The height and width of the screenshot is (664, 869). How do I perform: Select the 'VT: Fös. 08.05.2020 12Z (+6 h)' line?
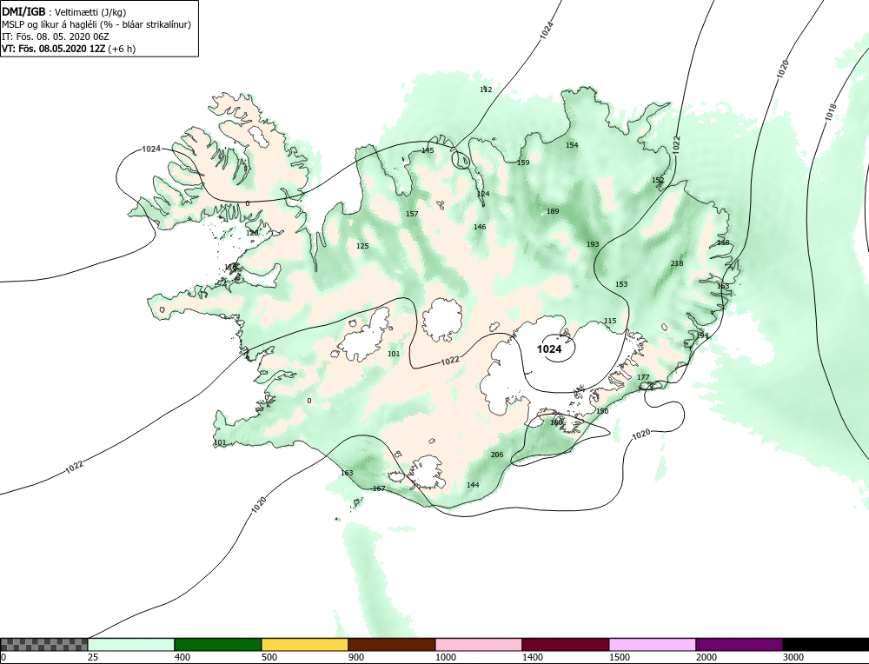[69, 48]
